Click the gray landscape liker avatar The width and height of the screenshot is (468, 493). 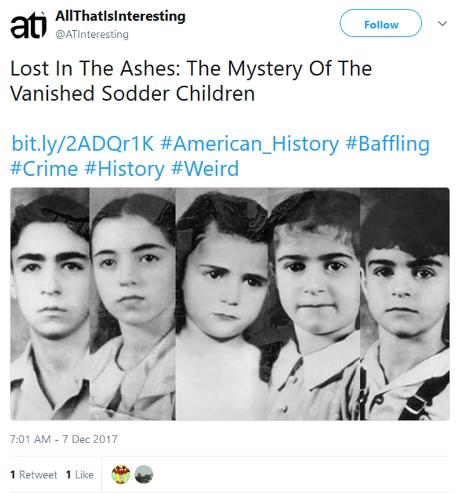pyautogui.click(x=144, y=474)
